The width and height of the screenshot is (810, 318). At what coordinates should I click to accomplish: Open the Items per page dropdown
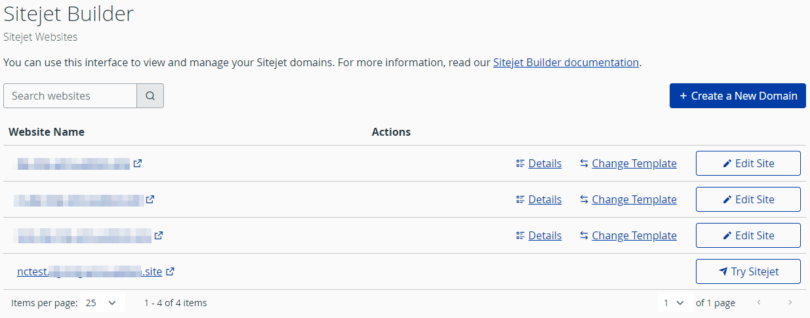pyautogui.click(x=102, y=303)
